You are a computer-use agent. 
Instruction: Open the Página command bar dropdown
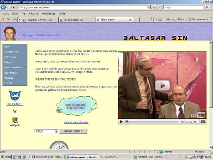point(180,19)
